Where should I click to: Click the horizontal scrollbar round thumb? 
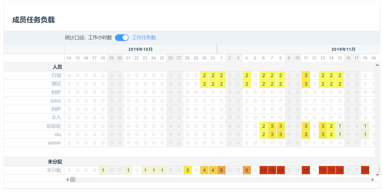tap(73, 180)
